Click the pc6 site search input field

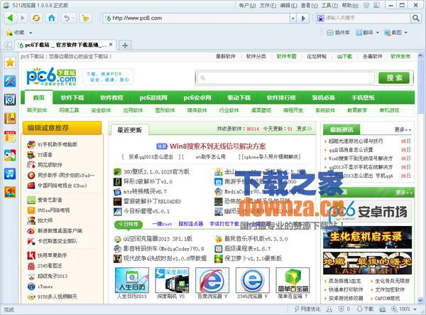[288, 78]
